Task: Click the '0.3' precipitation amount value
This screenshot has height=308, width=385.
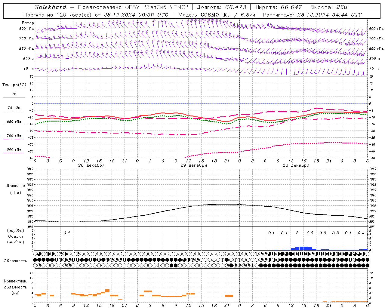Action: pos(323,233)
